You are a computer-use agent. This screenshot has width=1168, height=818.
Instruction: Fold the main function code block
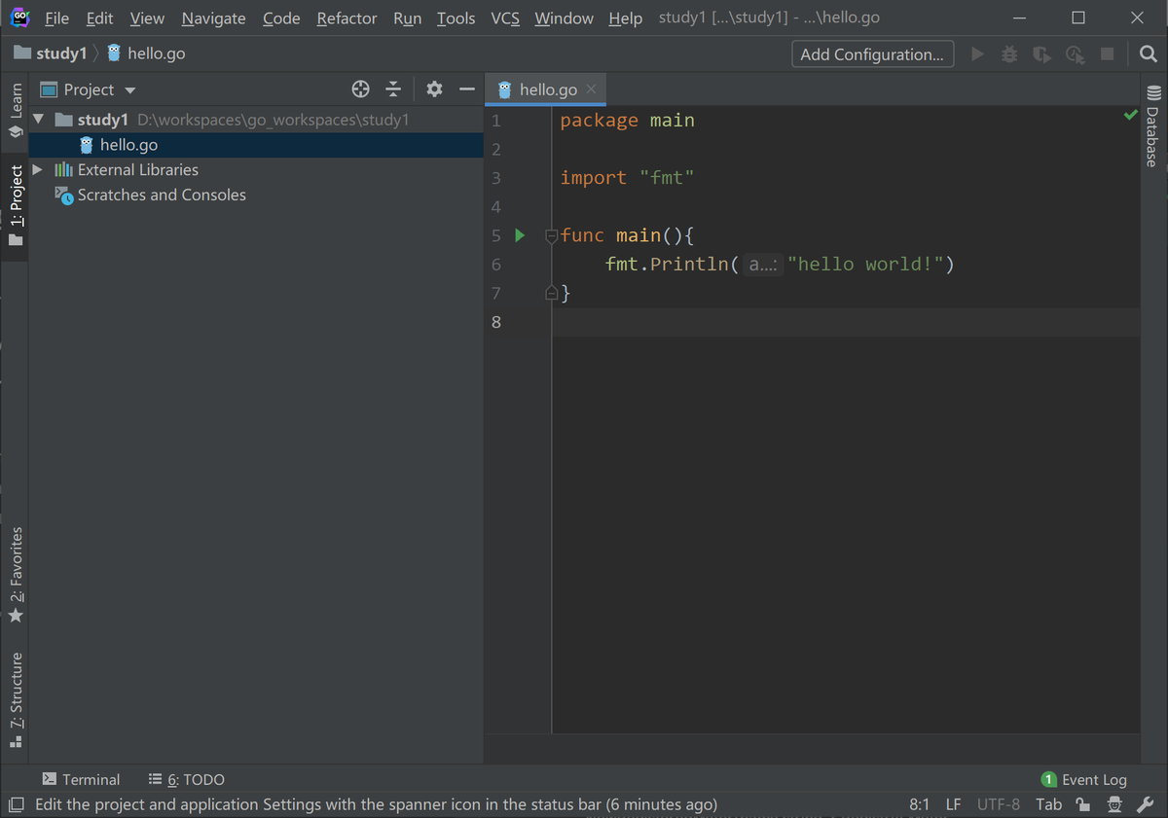pos(551,235)
